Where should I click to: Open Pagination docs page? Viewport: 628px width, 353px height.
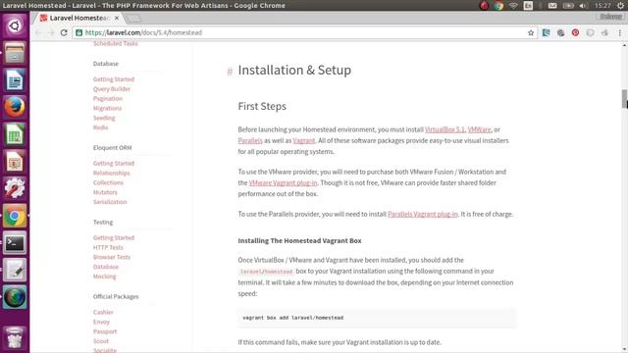(x=108, y=98)
